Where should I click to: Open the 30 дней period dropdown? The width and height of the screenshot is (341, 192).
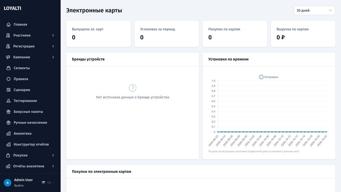314,10
